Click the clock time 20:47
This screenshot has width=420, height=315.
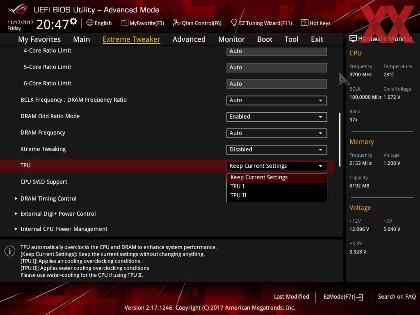[52, 24]
